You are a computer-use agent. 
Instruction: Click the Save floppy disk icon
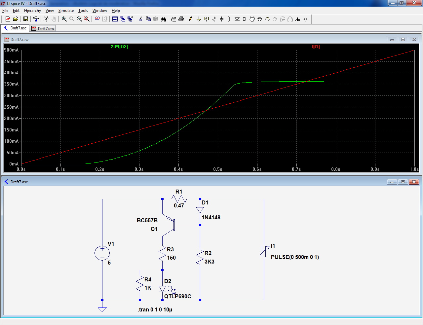point(25,19)
